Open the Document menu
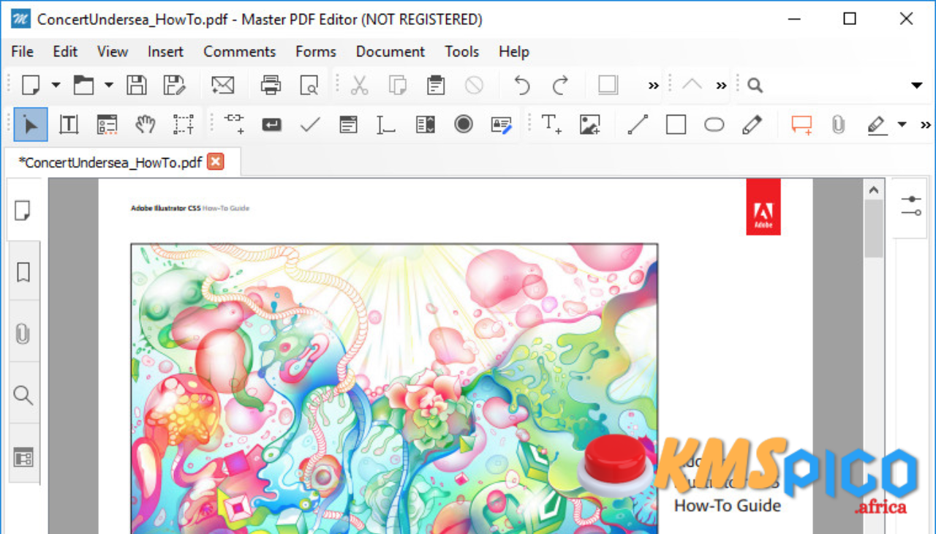This screenshot has height=534, width=936. tap(390, 51)
